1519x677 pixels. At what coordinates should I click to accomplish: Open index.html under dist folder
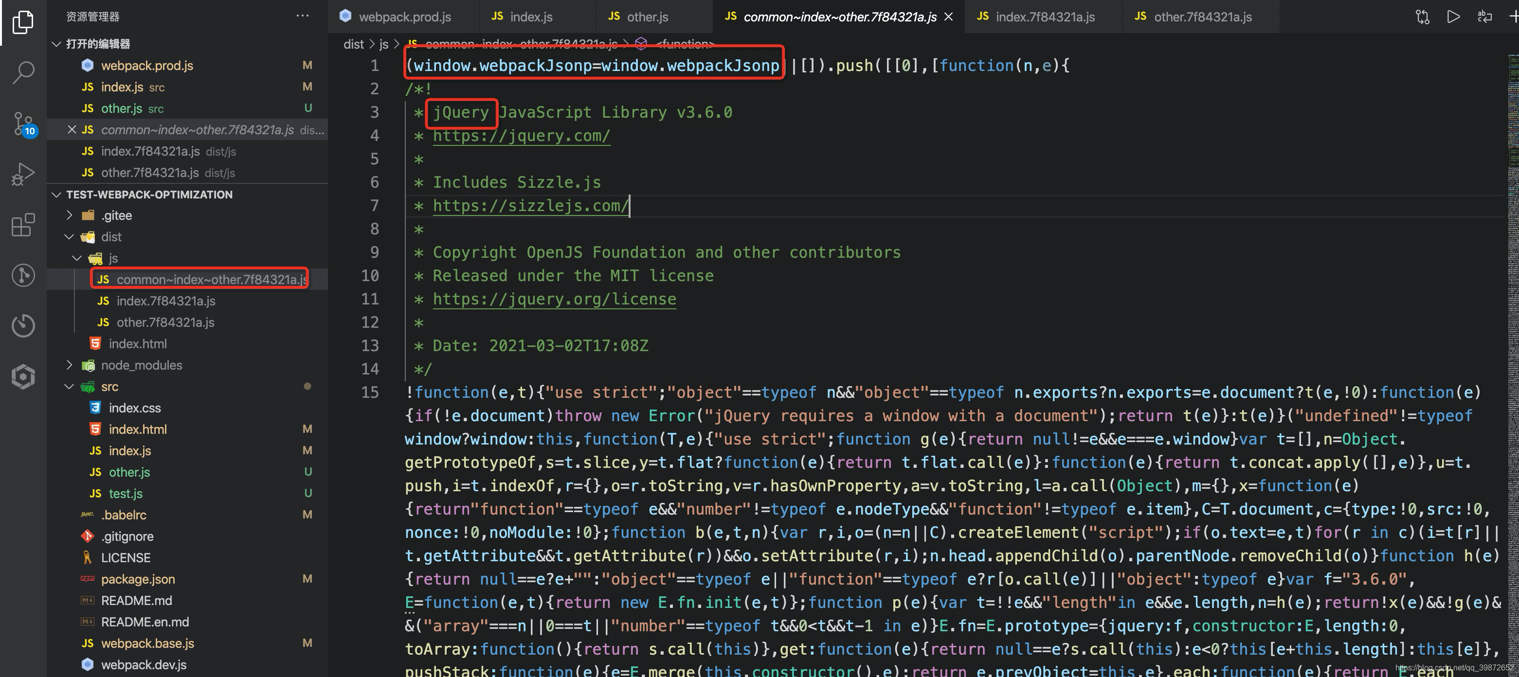pos(187,343)
